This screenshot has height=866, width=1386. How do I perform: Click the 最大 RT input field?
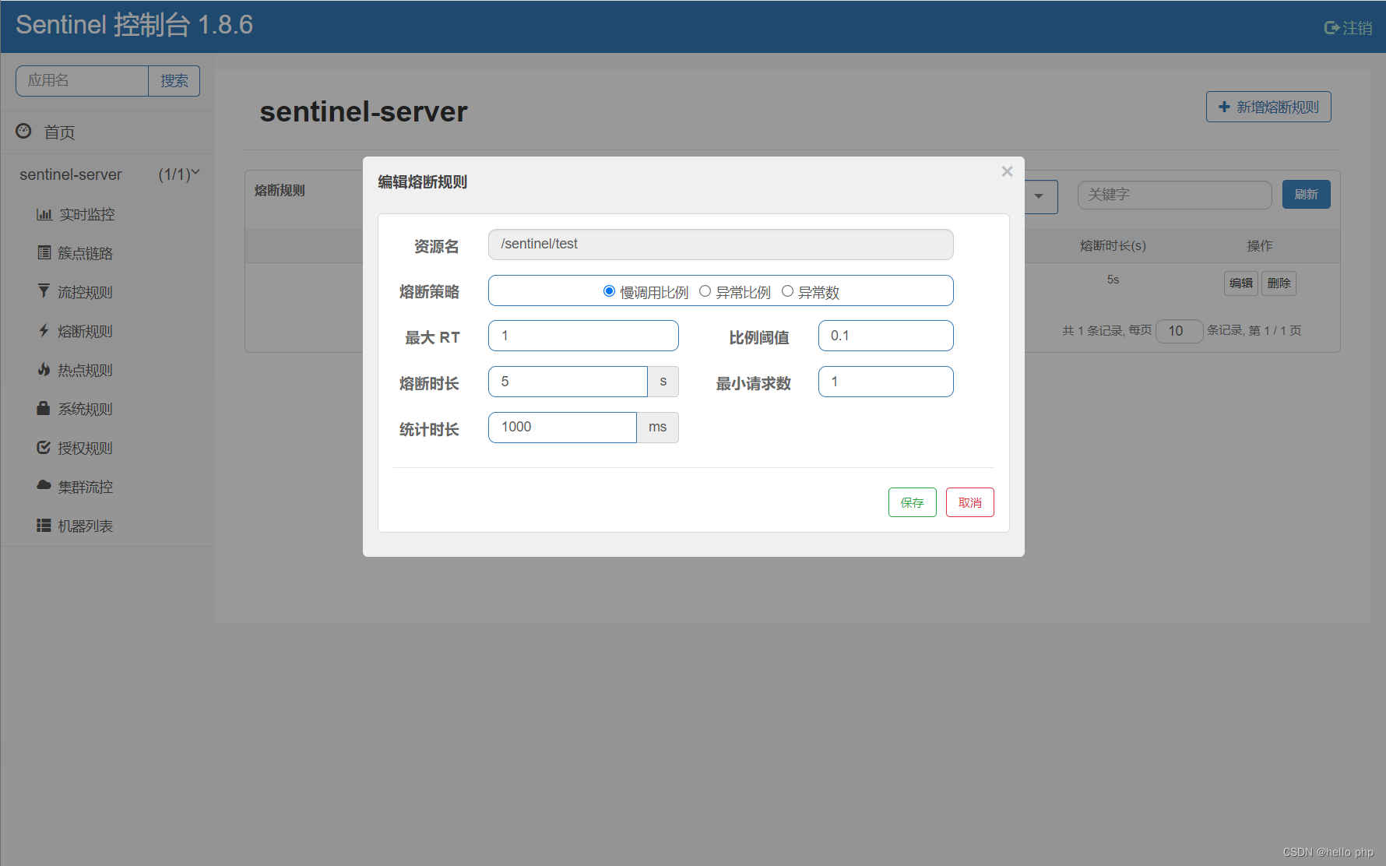(583, 336)
